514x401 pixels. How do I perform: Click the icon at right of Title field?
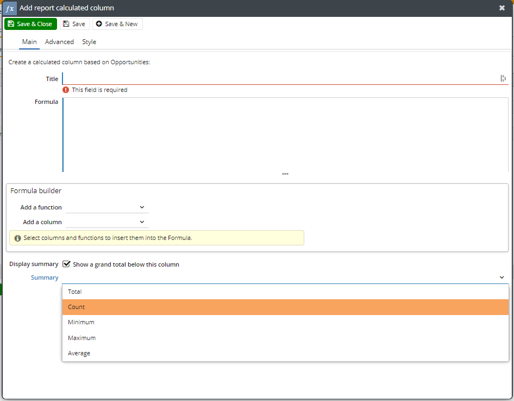pos(503,78)
